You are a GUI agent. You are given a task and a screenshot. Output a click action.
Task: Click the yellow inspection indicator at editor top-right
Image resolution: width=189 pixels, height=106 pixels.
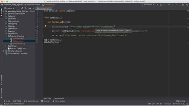click(x=188, y=11)
